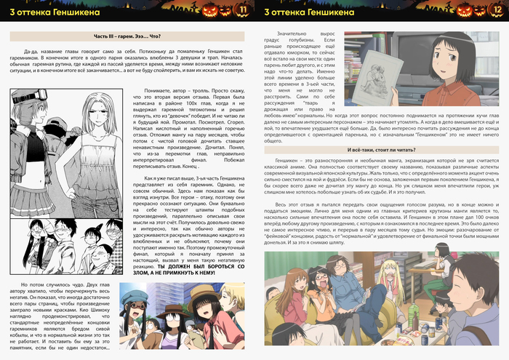Viewport: 509px width, 360px height.
Task: Select the anime image of girls in hats
Action: click(x=182, y=316)
